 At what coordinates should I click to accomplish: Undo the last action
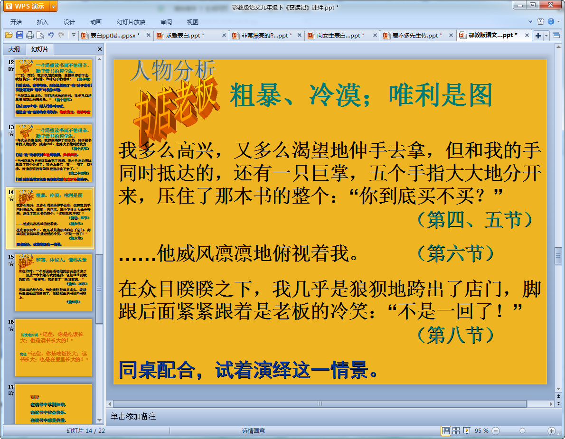pos(51,35)
